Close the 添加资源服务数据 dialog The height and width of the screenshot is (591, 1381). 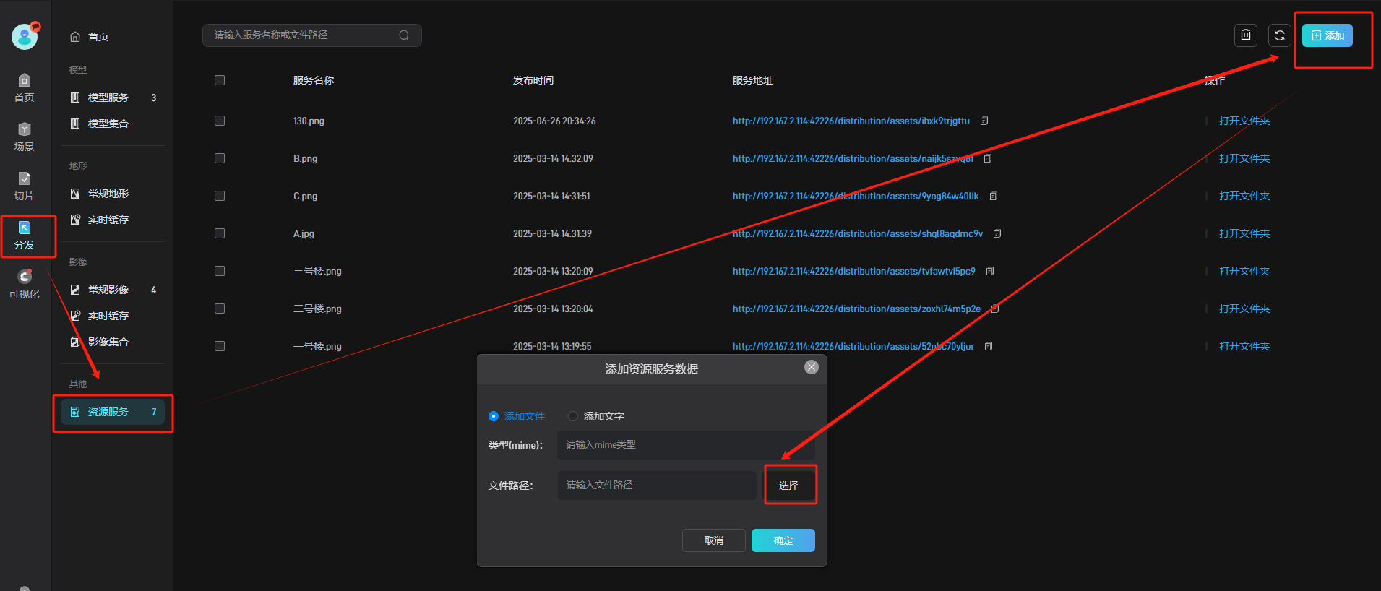[x=812, y=367]
